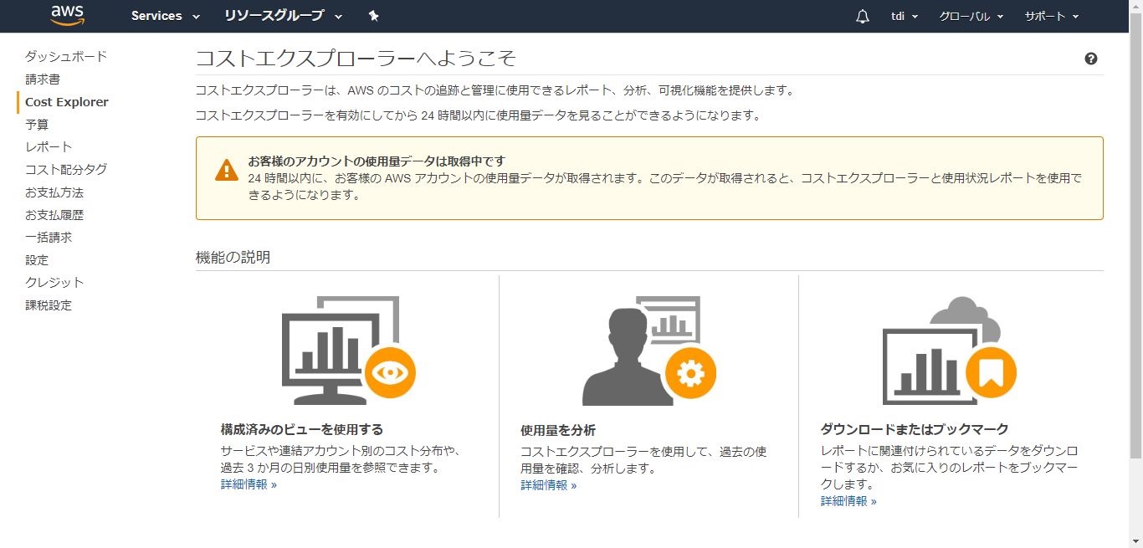Open the リソースグループ dropdown
The width and height of the screenshot is (1143, 548).
pyautogui.click(x=283, y=16)
